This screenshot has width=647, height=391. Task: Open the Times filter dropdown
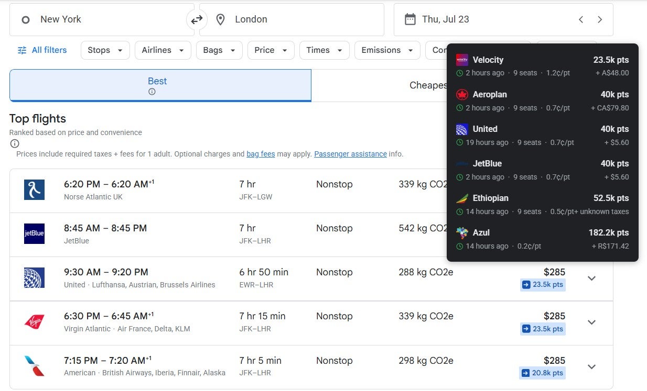point(324,50)
